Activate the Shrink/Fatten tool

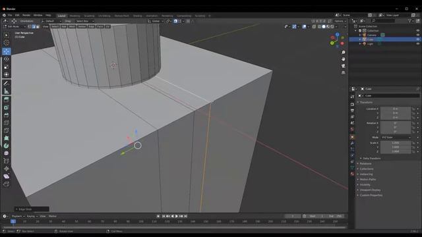click(x=6, y=169)
